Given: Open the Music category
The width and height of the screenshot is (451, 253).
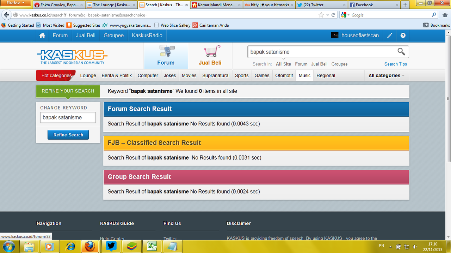Looking at the screenshot, I should click(x=305, y=76).
